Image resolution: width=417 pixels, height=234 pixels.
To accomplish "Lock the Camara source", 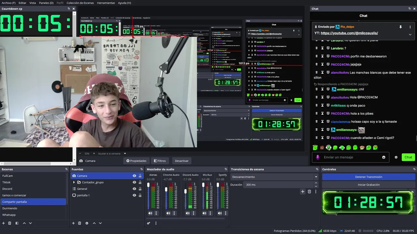I will (x=140, y=176).
